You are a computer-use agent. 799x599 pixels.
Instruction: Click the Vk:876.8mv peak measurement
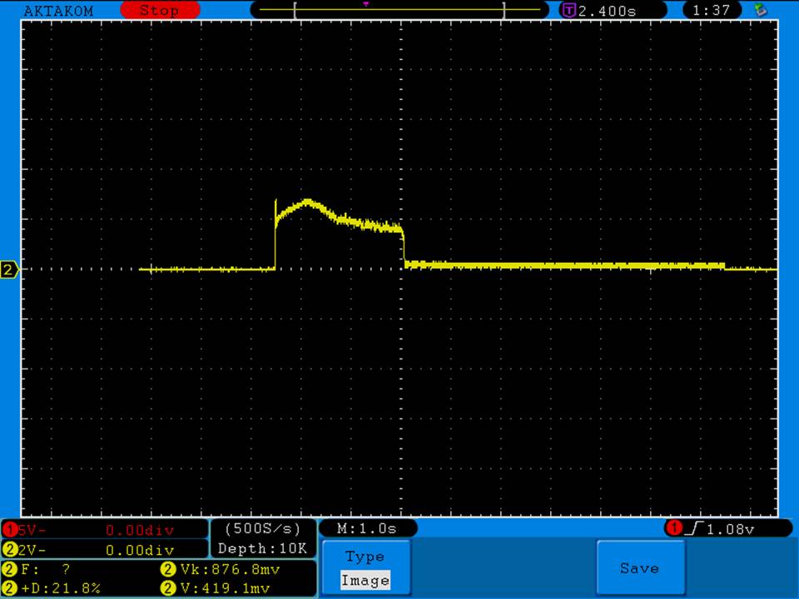[216, 570]
